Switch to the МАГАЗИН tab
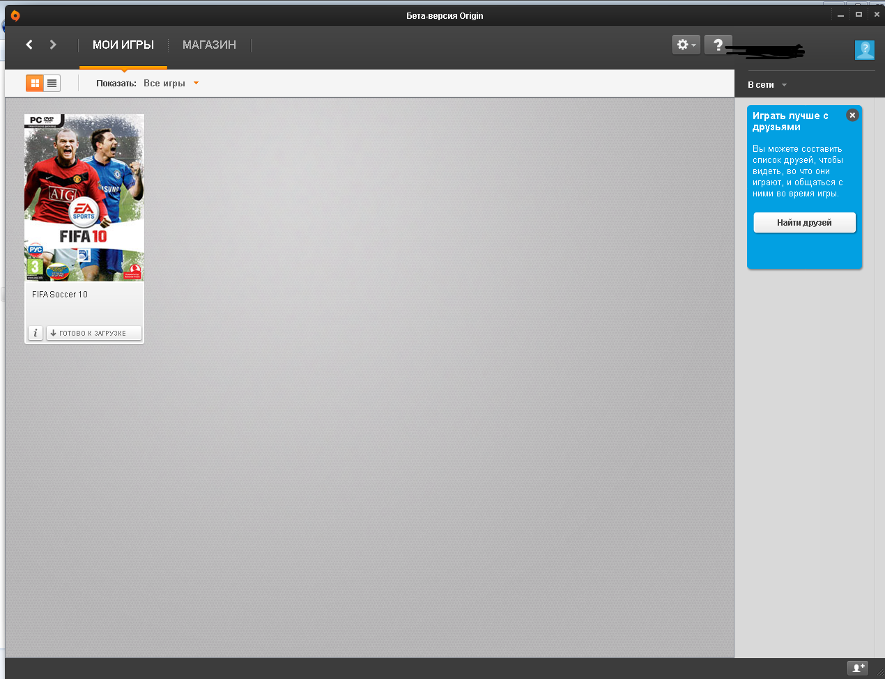The image size is (885, 679). pyautogui.click(x=209, y=45)
